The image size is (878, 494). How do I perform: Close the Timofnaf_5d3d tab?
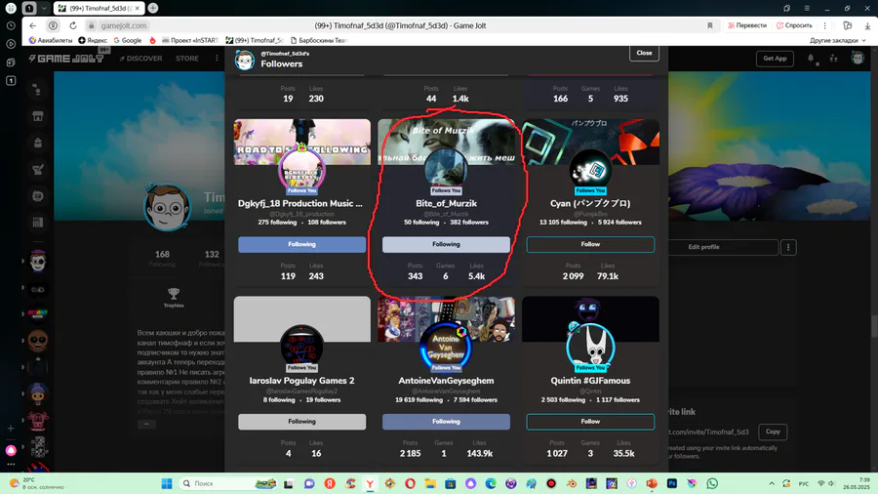pyautogui.click(x=138, y=9)
